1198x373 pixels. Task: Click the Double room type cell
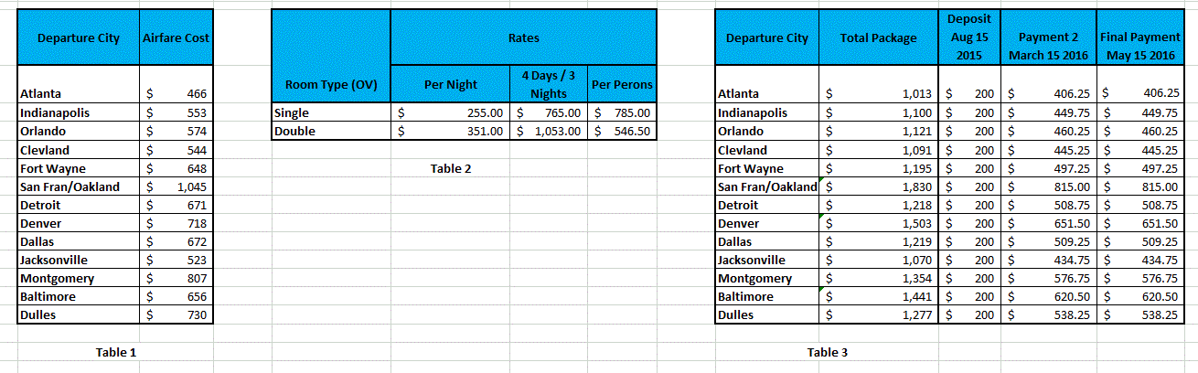tap(331, 131)
